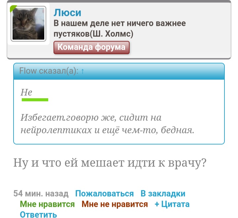Open the Люси username profile link
The image size is (238, 218).
(x=67, y=13)
